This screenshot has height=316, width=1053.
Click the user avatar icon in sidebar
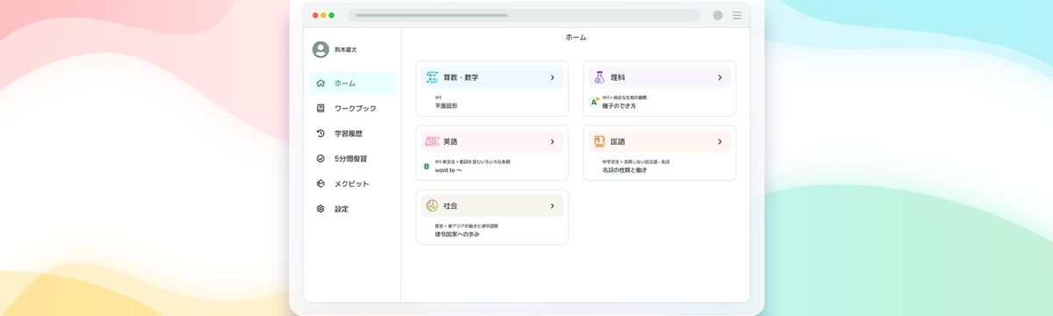(320, 50)
